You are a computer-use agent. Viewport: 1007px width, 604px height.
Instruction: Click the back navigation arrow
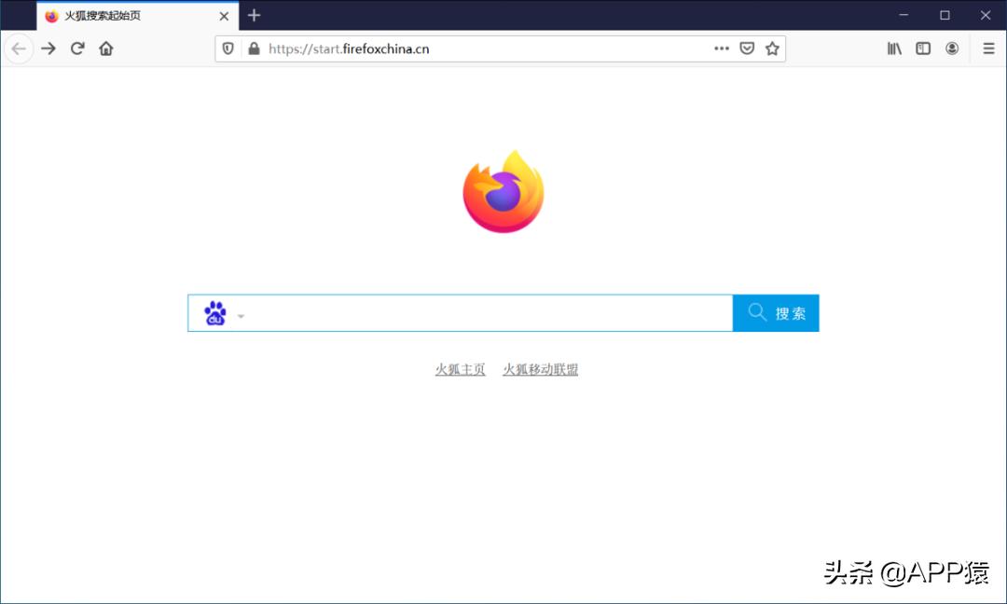(19, 48)
